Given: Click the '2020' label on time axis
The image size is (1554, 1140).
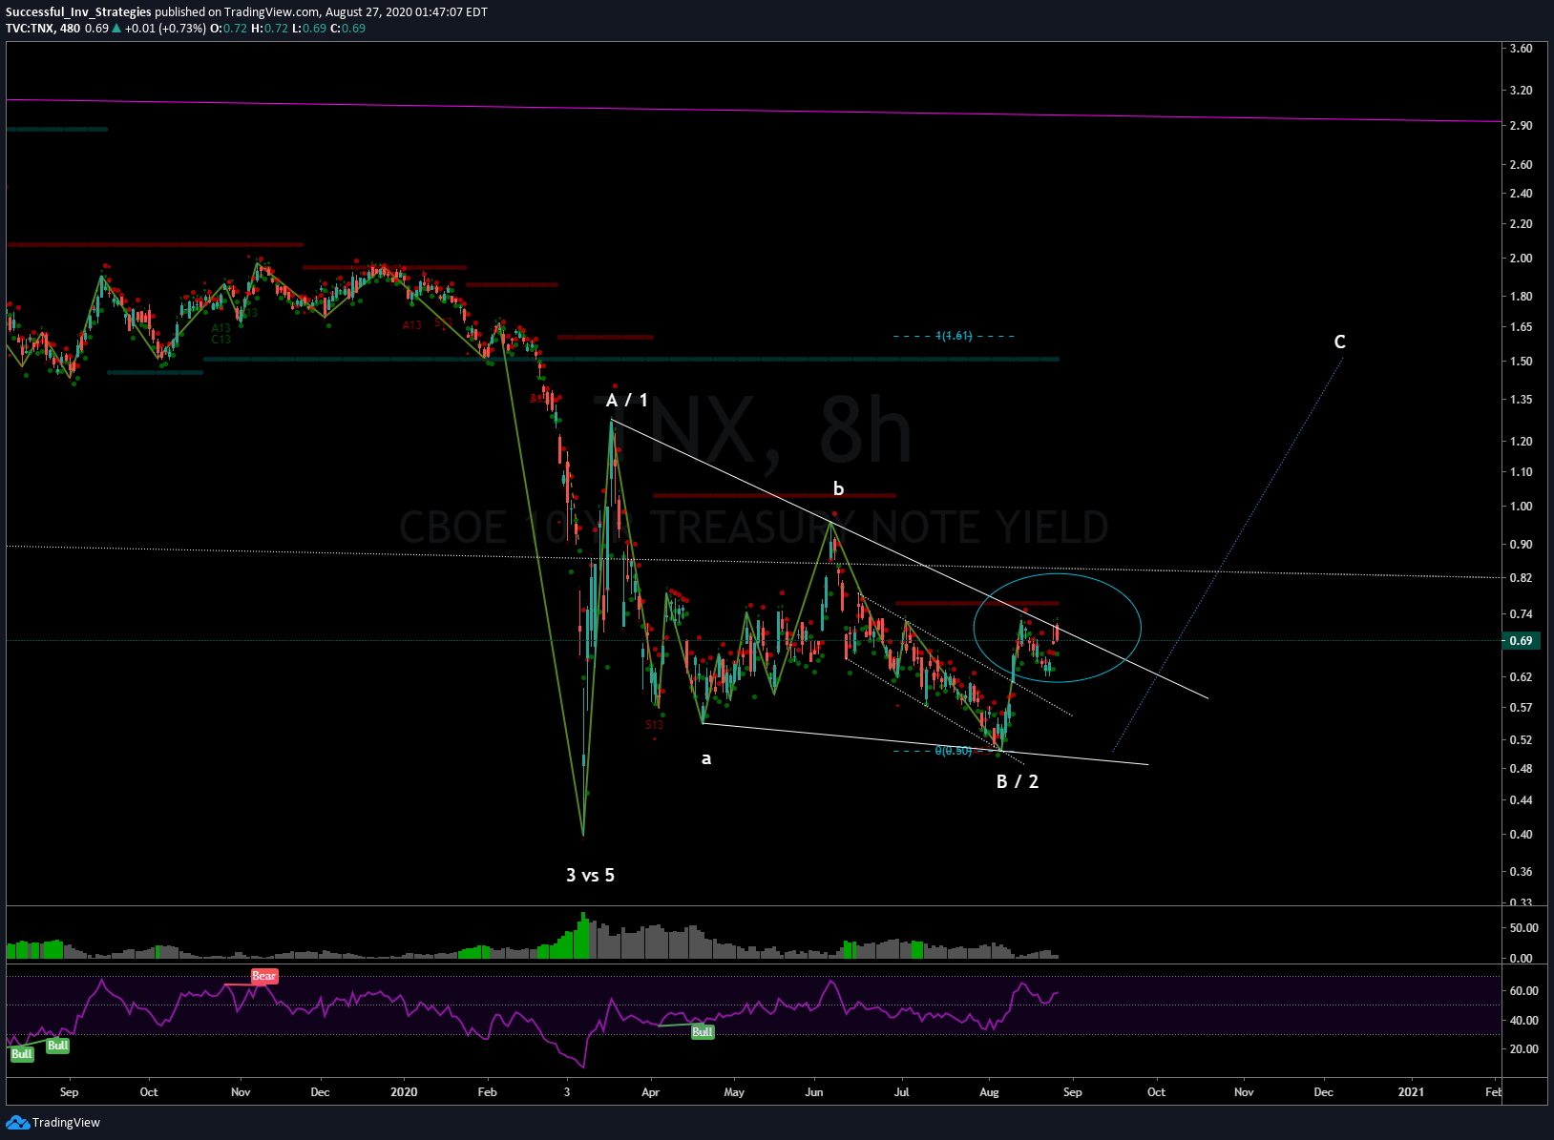Looking at the screenshot, I should (x=404, y=1091).
